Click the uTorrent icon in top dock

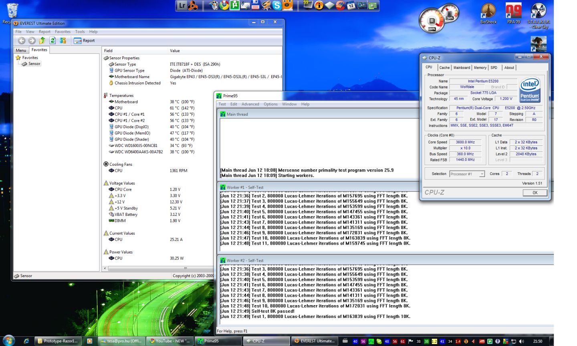point(235,5)
